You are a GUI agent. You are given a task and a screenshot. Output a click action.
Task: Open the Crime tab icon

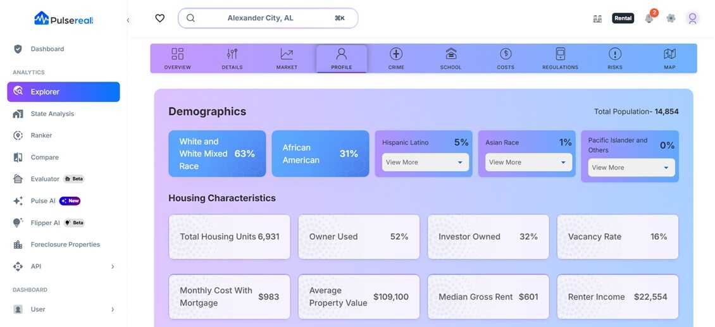396,54
